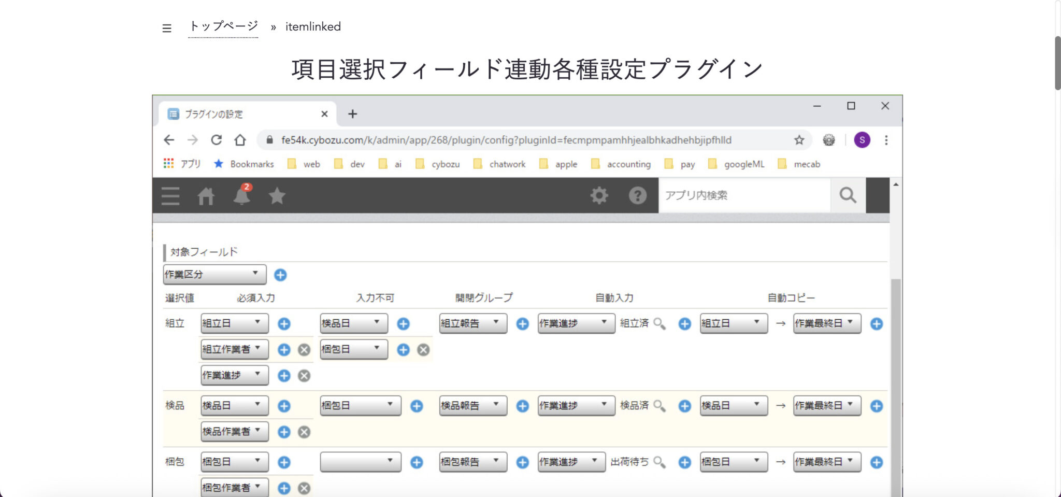
Task: Add an auto-copy rule in the 梱包 row
Action: [x=877, y=462]
